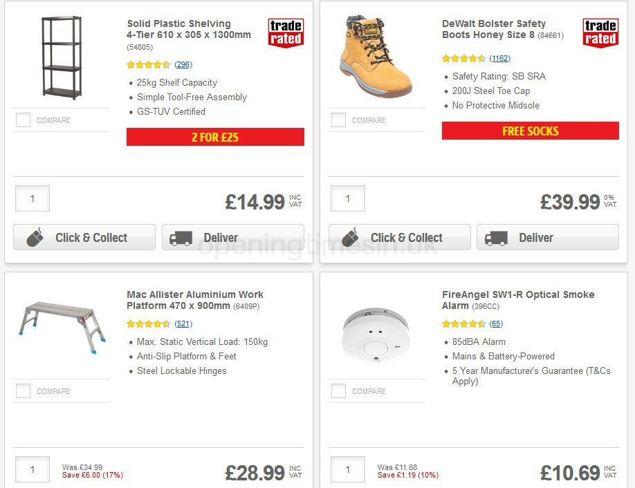Check Compare on FireAngel smoke alarm
The width and height of the screenshot is (635, 488).
[338, 391]
